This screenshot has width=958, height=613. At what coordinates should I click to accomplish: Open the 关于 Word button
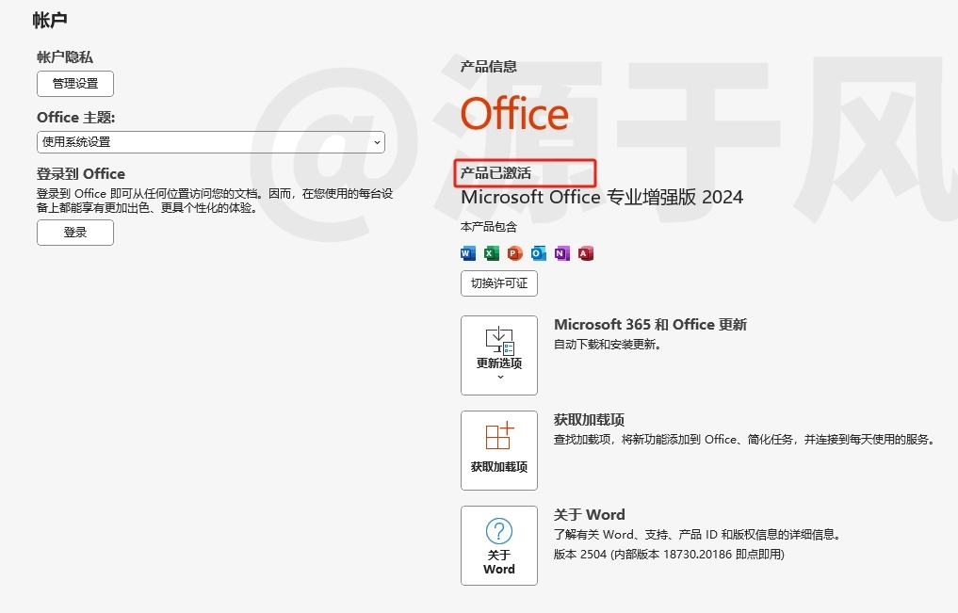point(499,546)
